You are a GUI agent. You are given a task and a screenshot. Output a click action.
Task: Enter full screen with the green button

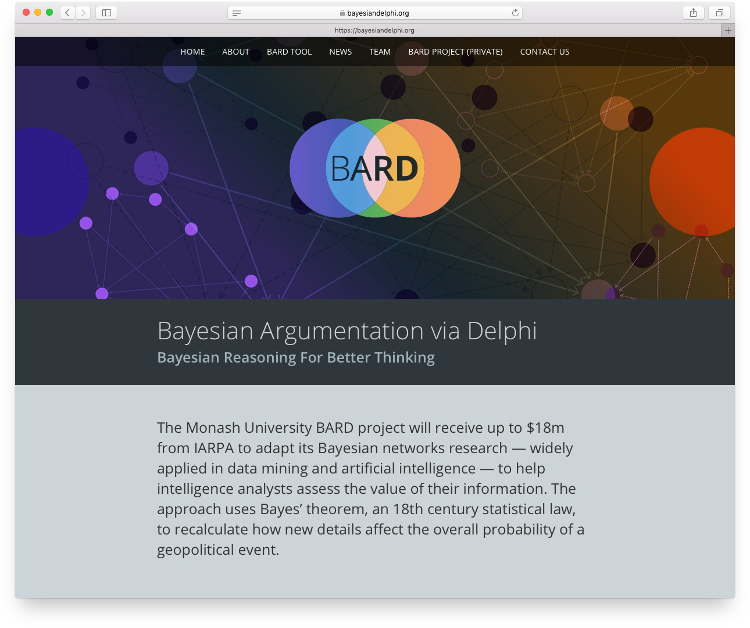point(49,12)
